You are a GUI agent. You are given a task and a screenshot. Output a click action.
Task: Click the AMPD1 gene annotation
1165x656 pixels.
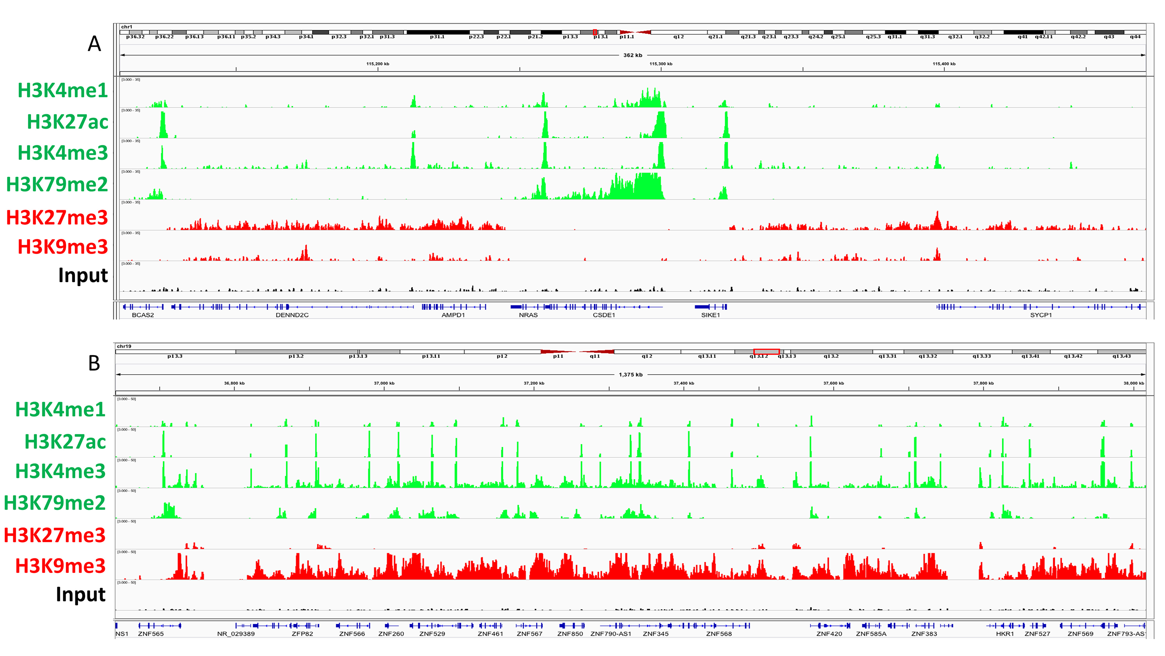click(453, 315)
